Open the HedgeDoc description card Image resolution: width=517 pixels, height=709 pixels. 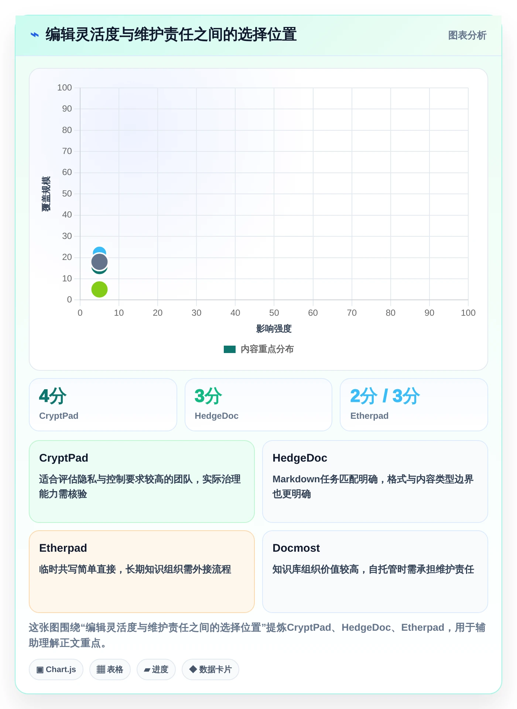tap(375, 482)
